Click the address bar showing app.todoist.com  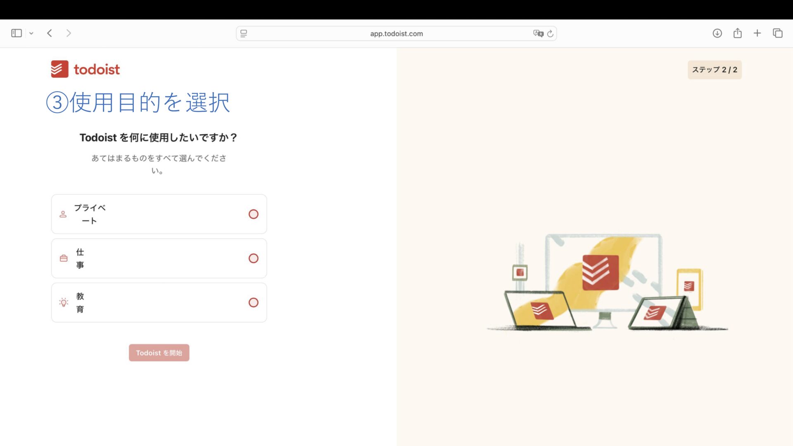[396, 33]
